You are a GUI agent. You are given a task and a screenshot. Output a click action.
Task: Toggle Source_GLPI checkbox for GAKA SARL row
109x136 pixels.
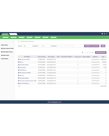pos(78,65)
